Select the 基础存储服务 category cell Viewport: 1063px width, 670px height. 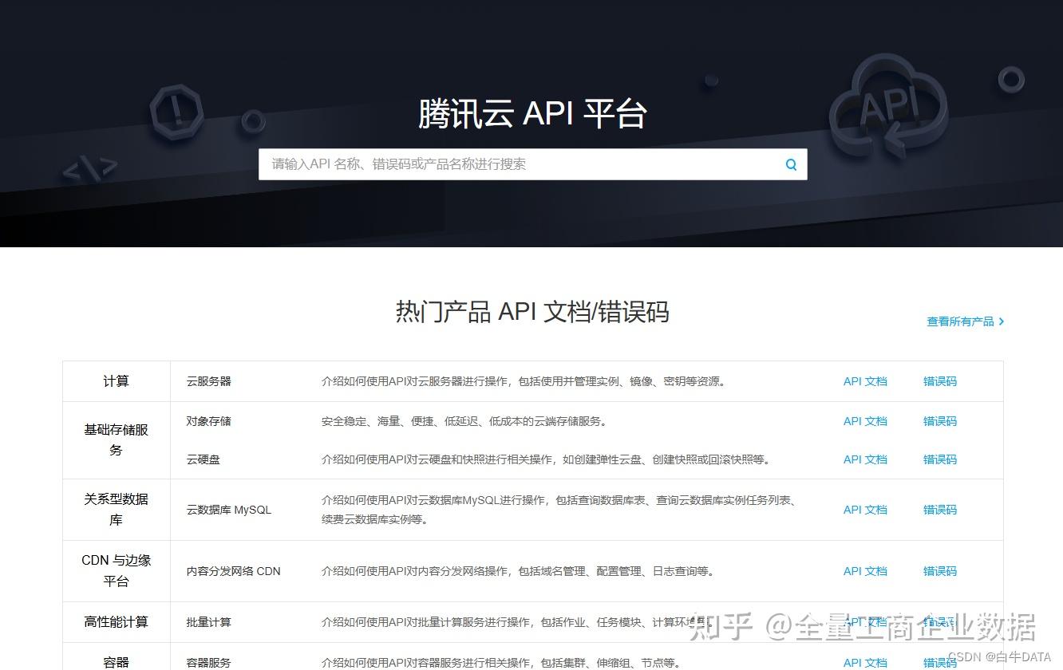[x=117, y=440]
